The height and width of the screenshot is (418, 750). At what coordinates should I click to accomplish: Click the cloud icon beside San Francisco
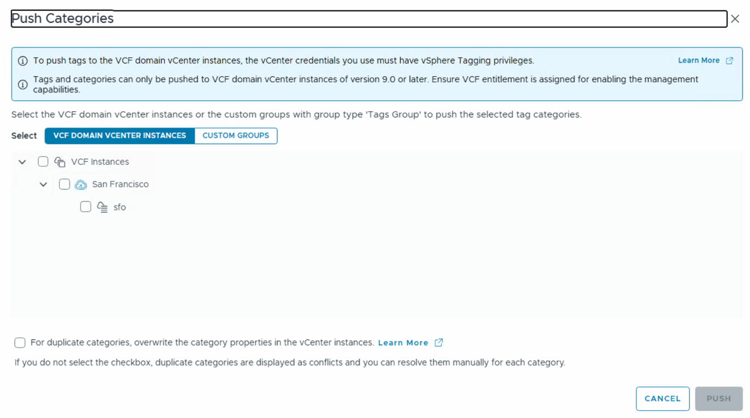80,185
